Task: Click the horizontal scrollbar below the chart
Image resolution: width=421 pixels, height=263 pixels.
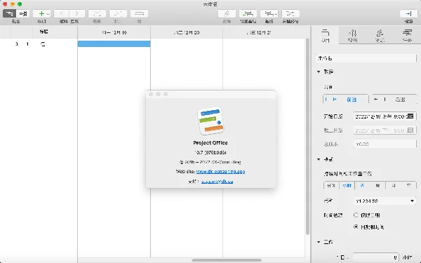Action: click(227, 260)
